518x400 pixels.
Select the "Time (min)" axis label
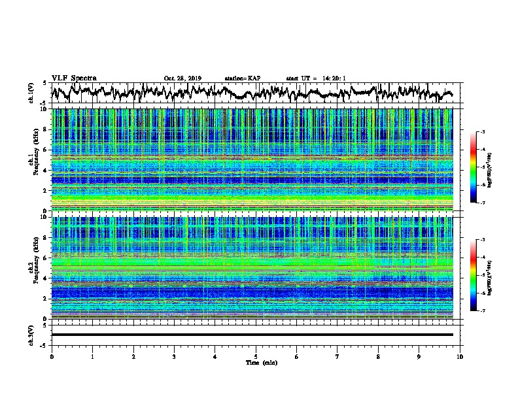(262, 363)
